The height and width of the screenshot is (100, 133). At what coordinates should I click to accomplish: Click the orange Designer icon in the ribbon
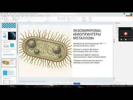pyautogui.click(x=90, y=18)
